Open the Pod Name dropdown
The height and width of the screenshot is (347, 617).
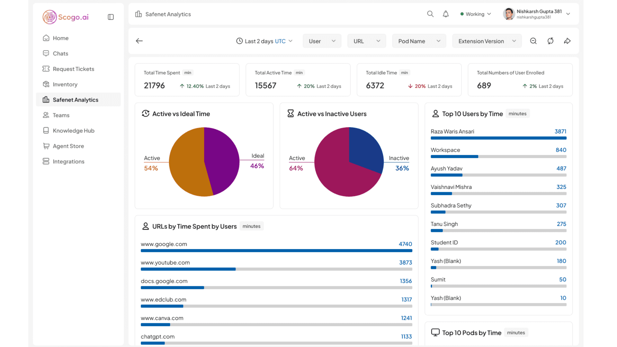coord(419,41)
